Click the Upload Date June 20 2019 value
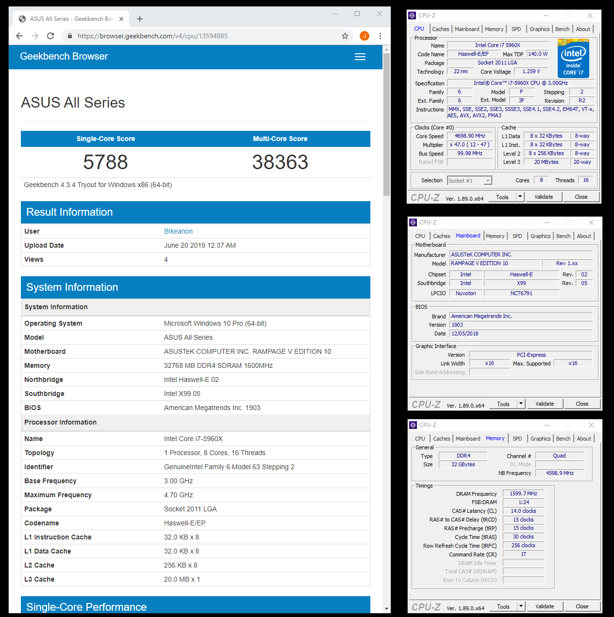This screenshot has height=617, width=614. coord(200,245)
